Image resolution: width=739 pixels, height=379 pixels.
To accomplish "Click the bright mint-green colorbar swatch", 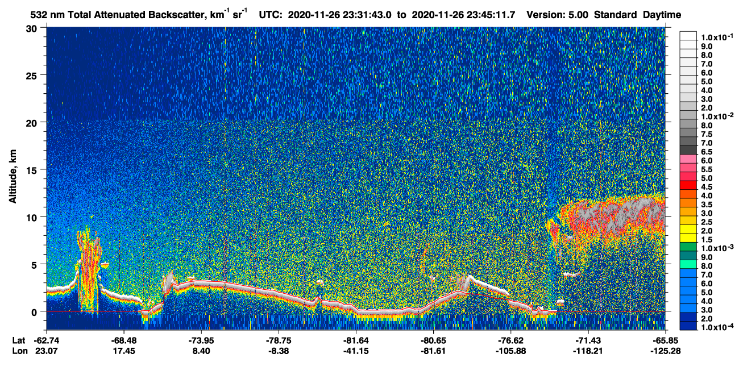I will point(688,264).
